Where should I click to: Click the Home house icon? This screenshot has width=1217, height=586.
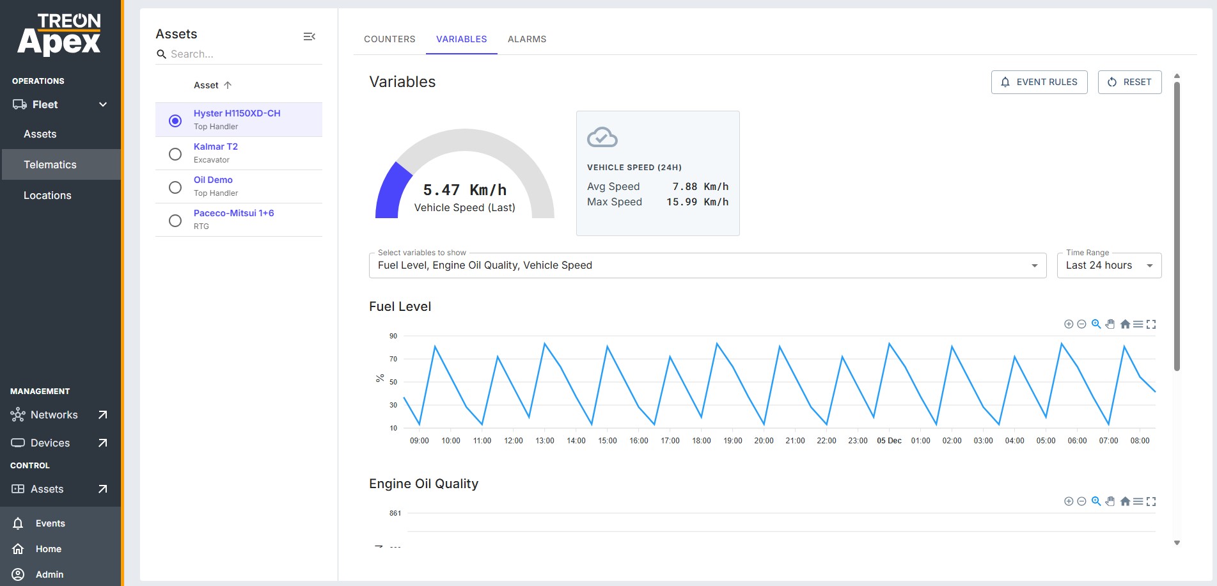coord(18,549)
